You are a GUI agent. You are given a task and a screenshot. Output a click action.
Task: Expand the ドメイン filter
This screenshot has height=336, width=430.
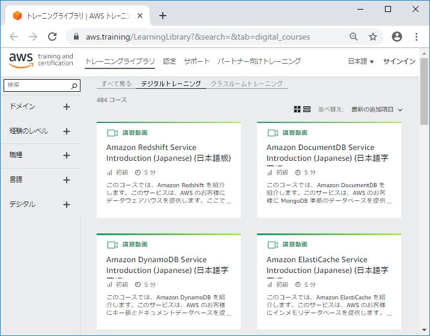pos(67,107)
